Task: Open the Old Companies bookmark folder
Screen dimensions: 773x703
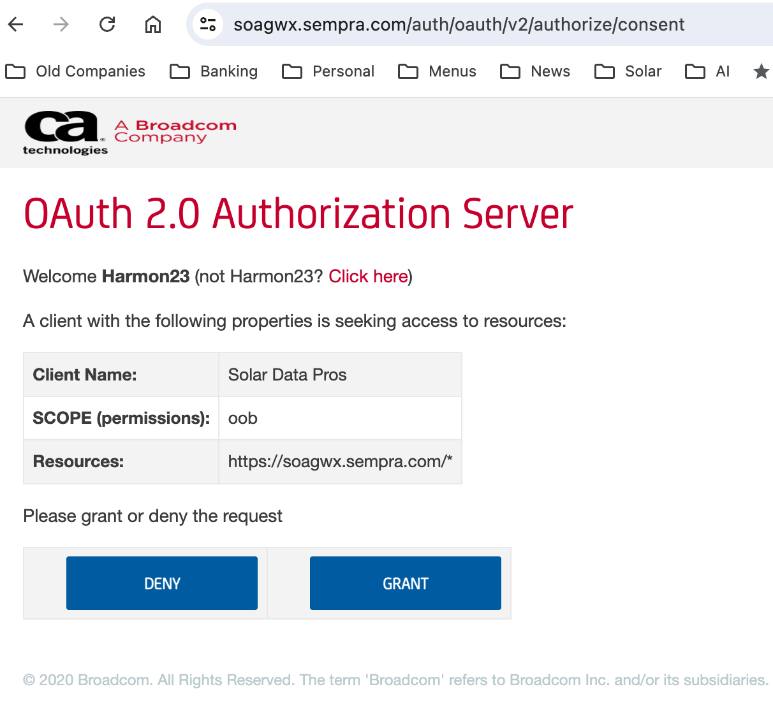Action: point(75,71)
